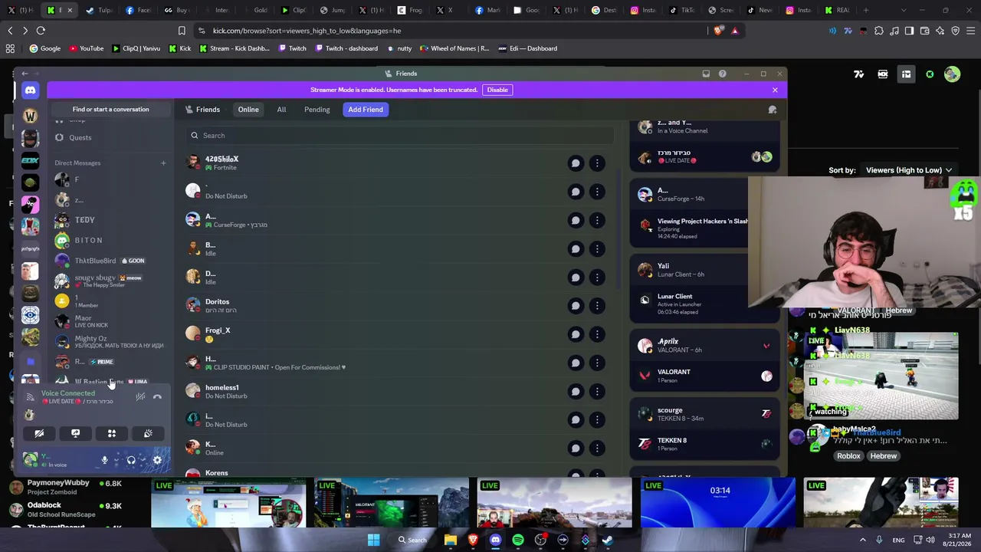Open Voice Connected channel details
Screen dimensions: 981x552
tap(77, 397)
